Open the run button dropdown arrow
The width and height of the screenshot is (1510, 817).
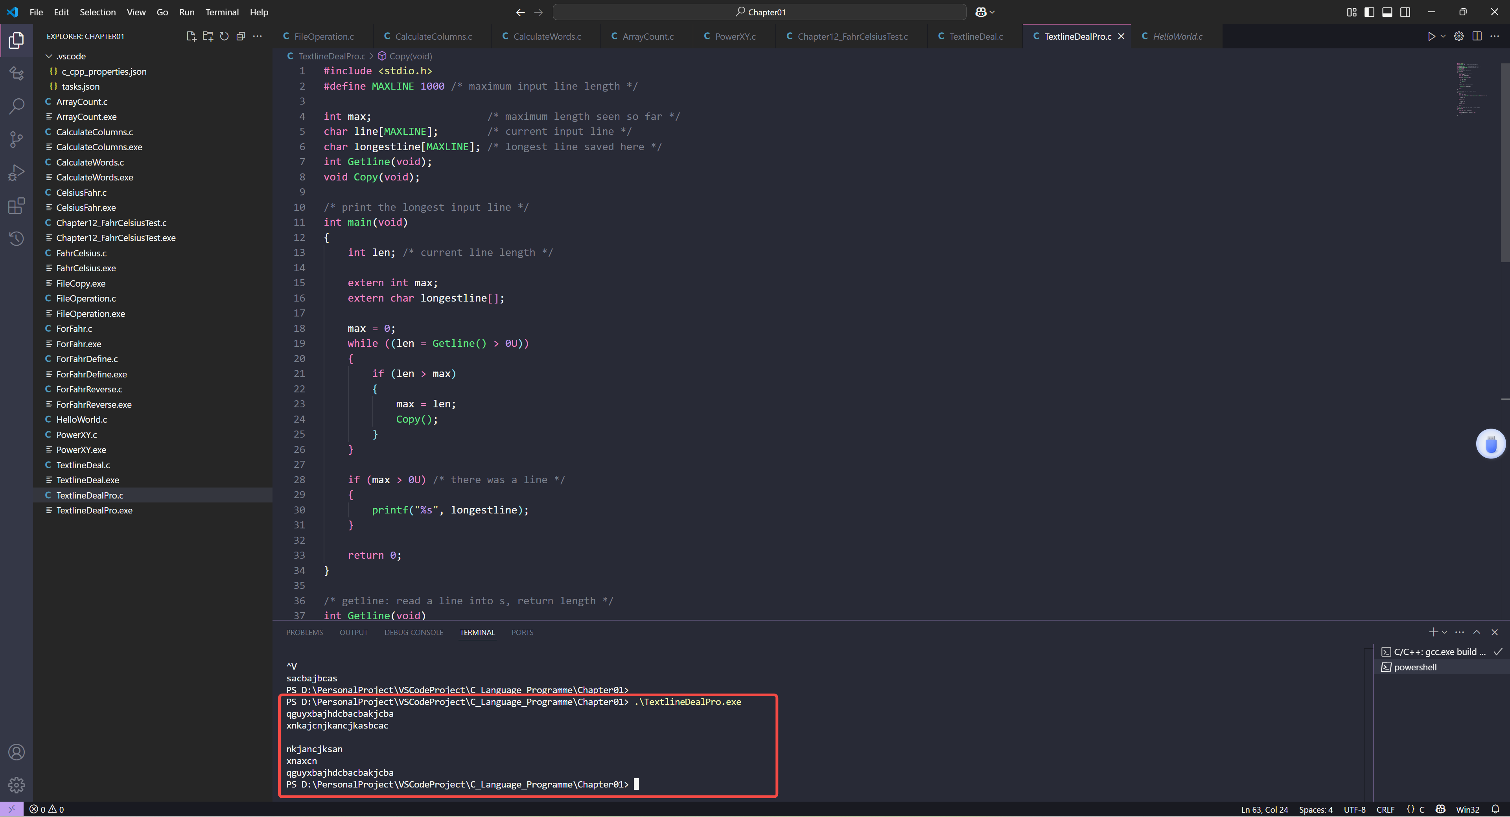click(1443, 36)
